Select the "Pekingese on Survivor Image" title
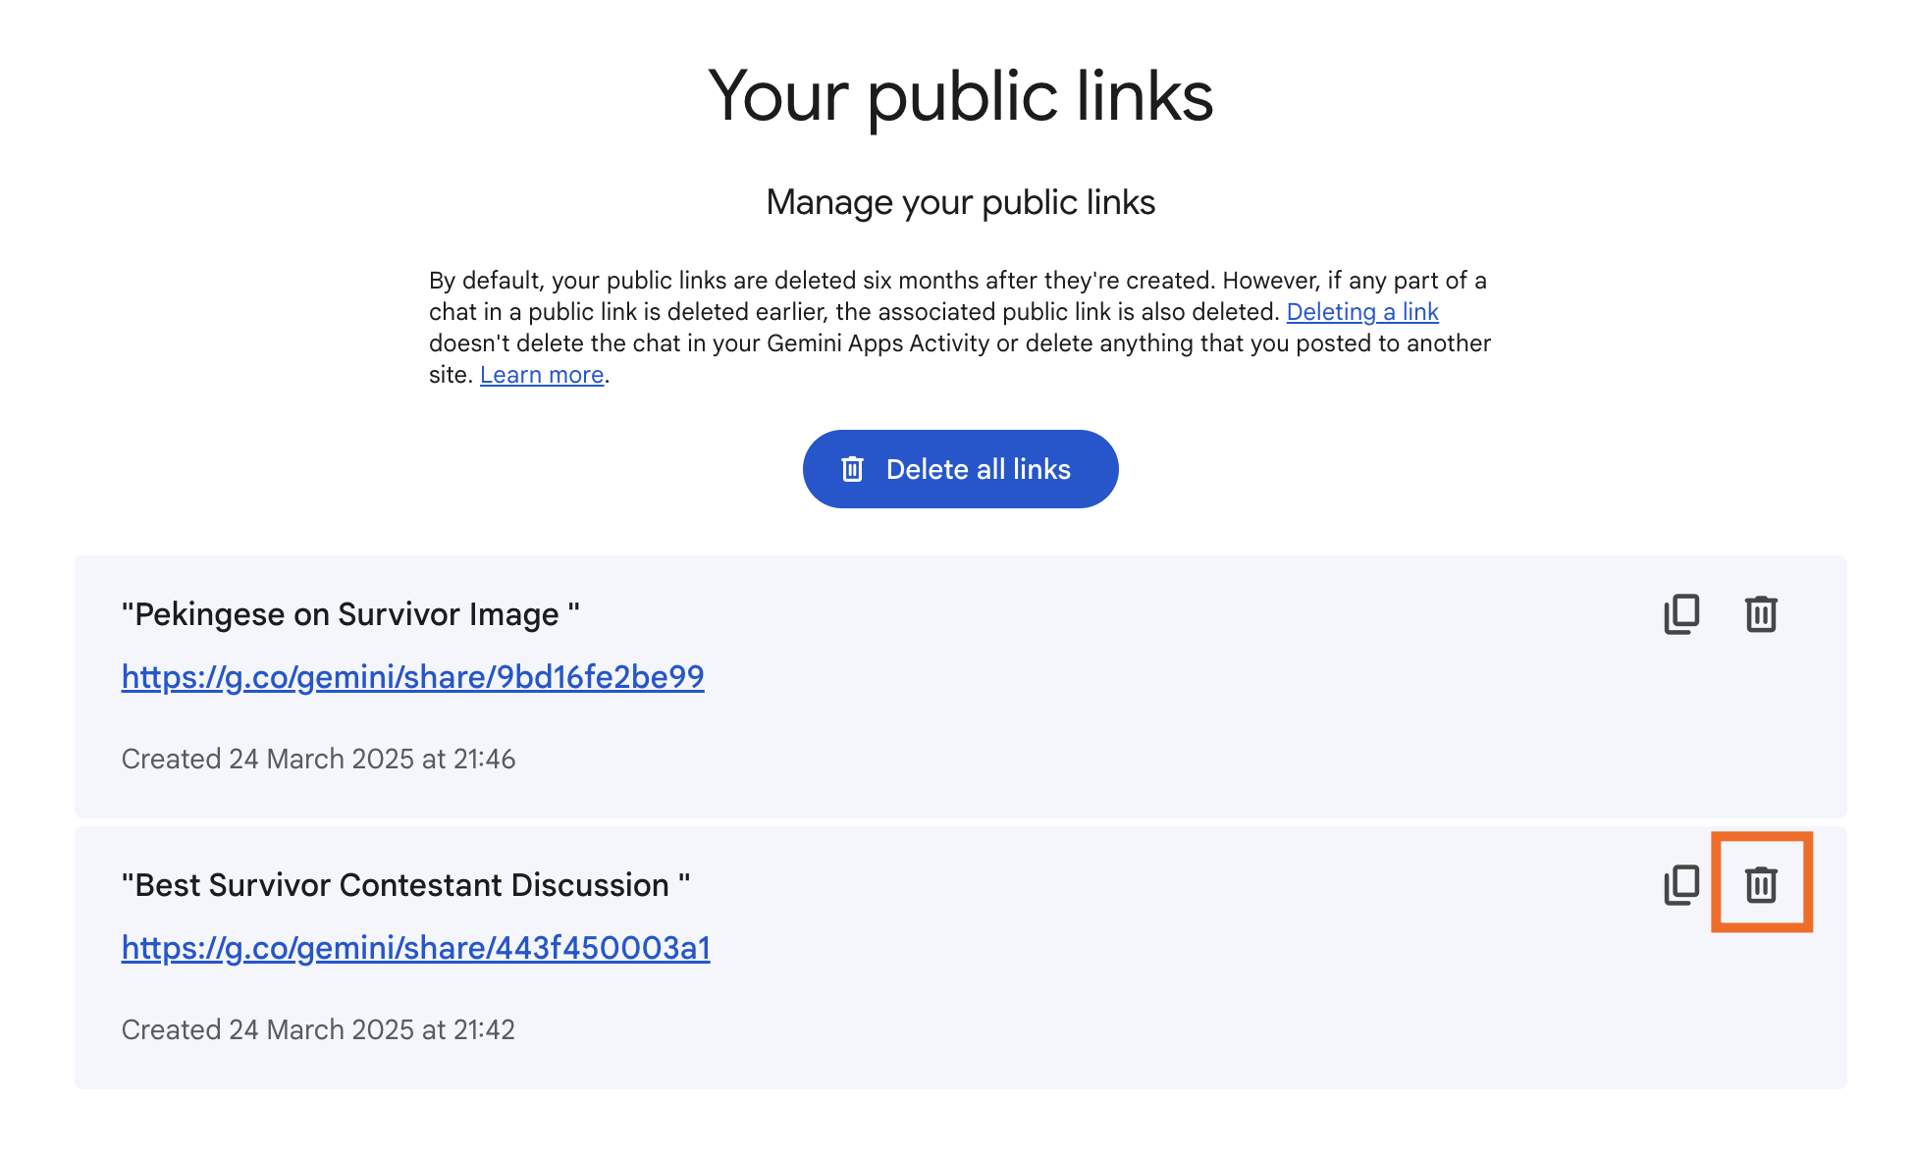The image size is (1916, 1154). click(350, 614)
